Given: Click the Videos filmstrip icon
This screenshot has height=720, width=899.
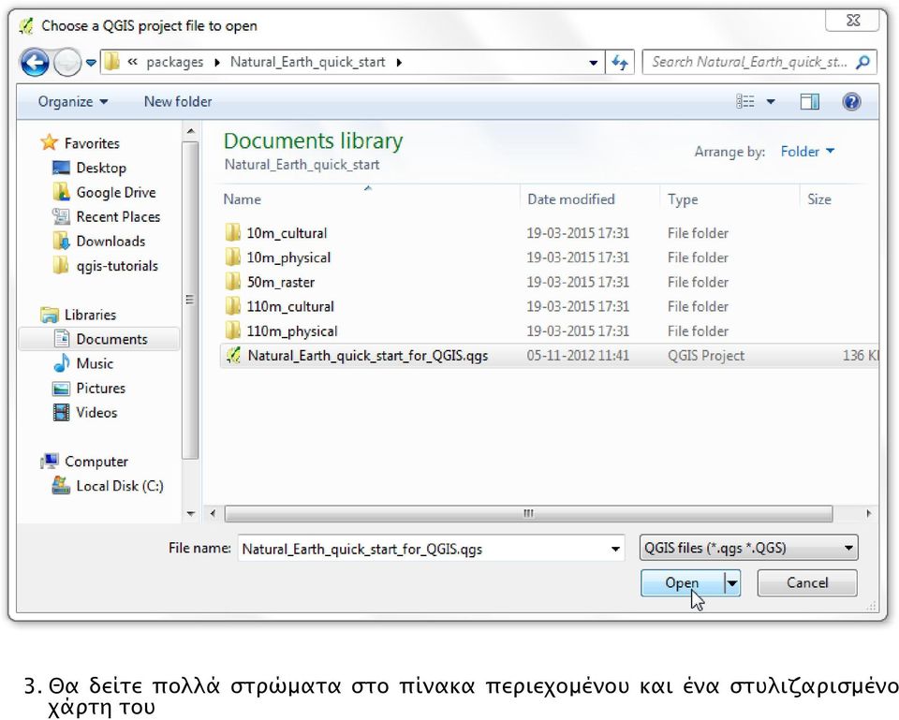Looking at the screenshot, I should [61, 412].
